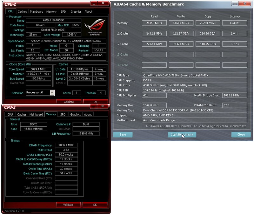This screenshot has width=254, height=215.
Task: Click the Package field Socket FM2+ (906)
Action: (x=53, y=30)
